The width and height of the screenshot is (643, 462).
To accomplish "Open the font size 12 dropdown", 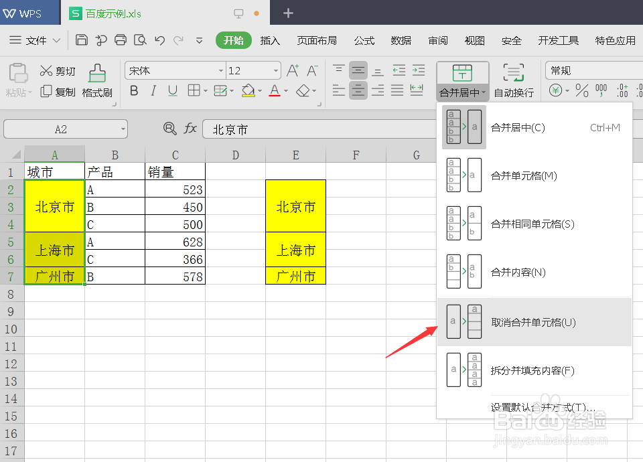I will pos(276,71).
